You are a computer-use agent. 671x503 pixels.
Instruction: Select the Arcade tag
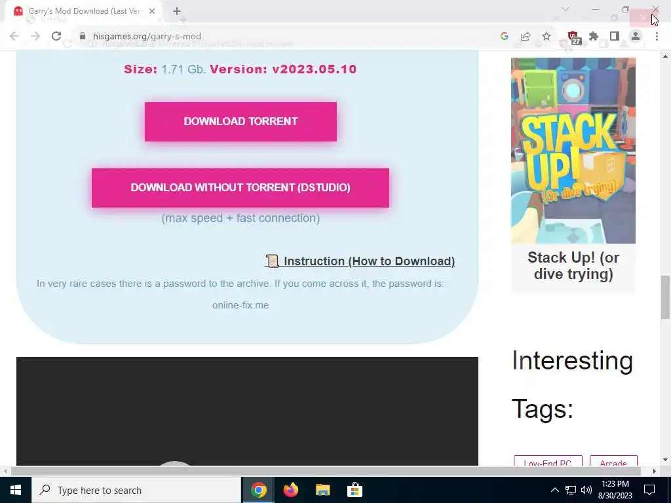613,461
